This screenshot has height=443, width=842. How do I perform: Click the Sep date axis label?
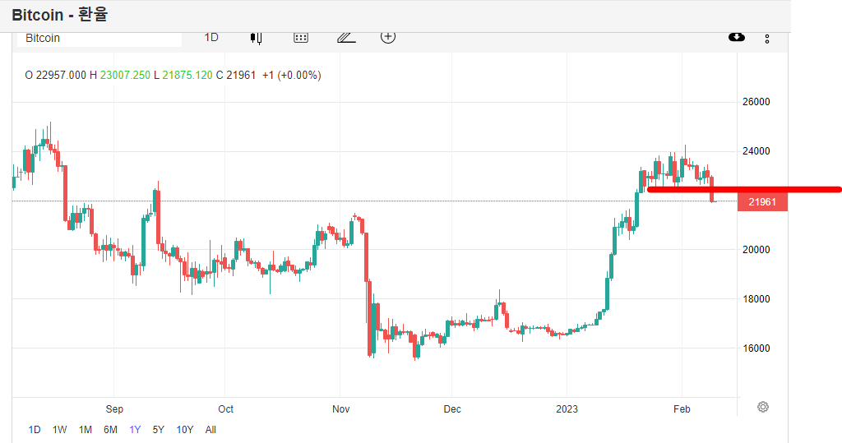click(x=114, y=409)
